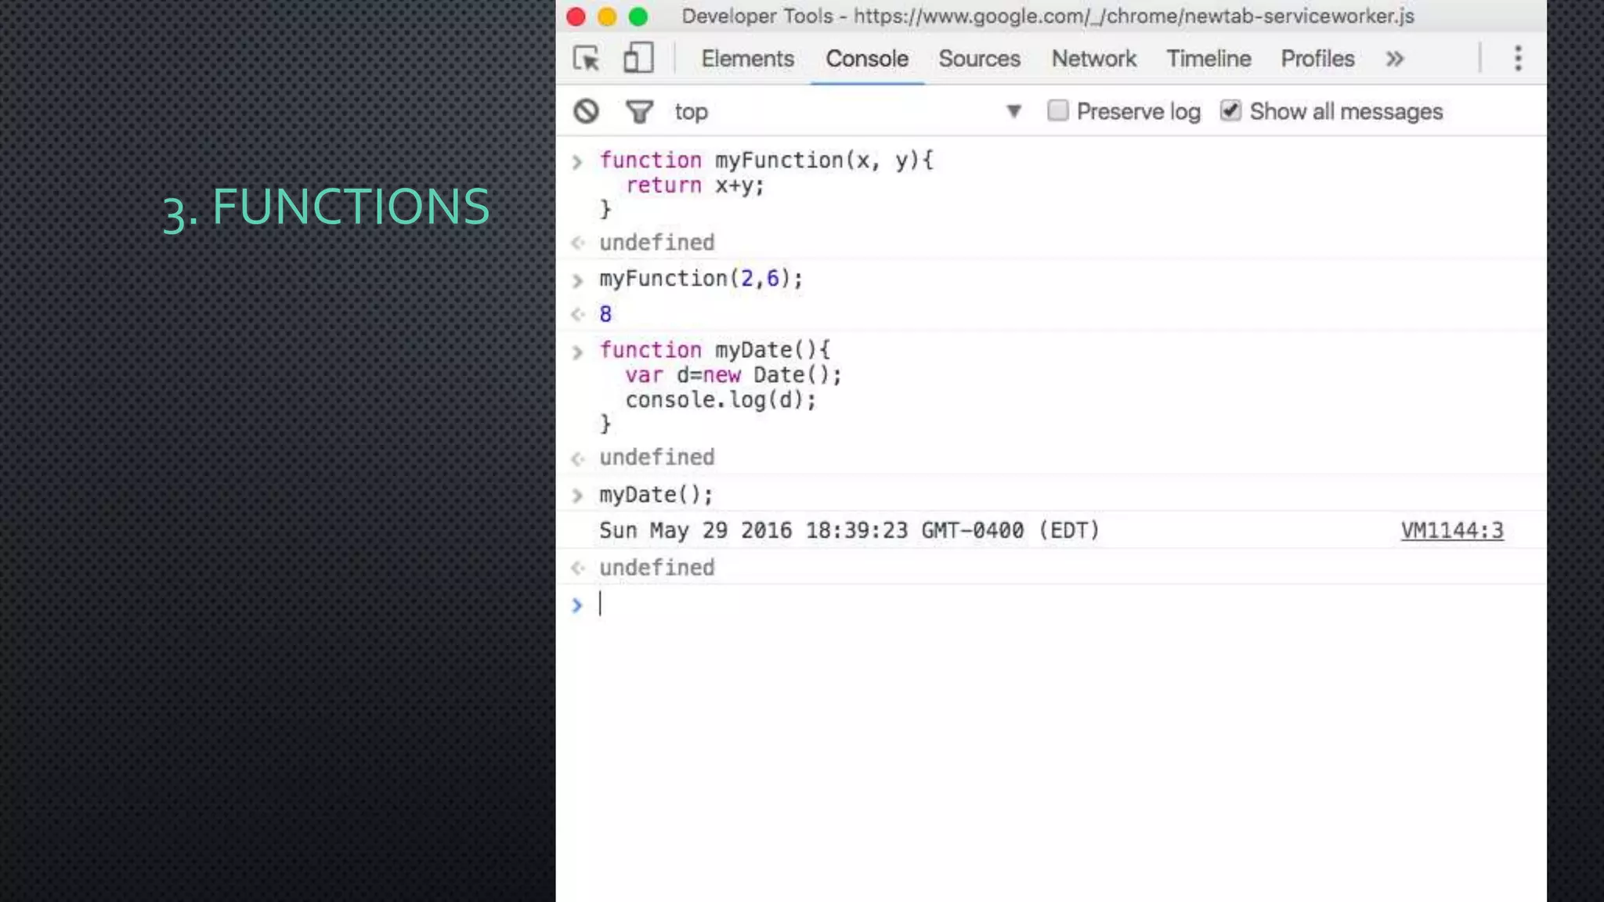Click the 'console.log(d);' line
This screenshot has width=1604, height=902.
[x=721, y=400]
